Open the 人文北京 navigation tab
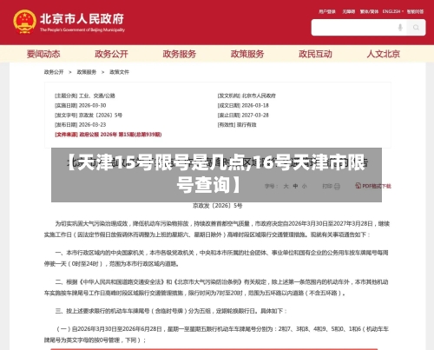Screen dimensions: 434x350 [384, 54]
